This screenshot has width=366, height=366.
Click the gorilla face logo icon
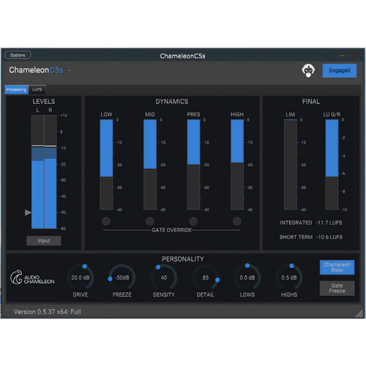(308, 70)
